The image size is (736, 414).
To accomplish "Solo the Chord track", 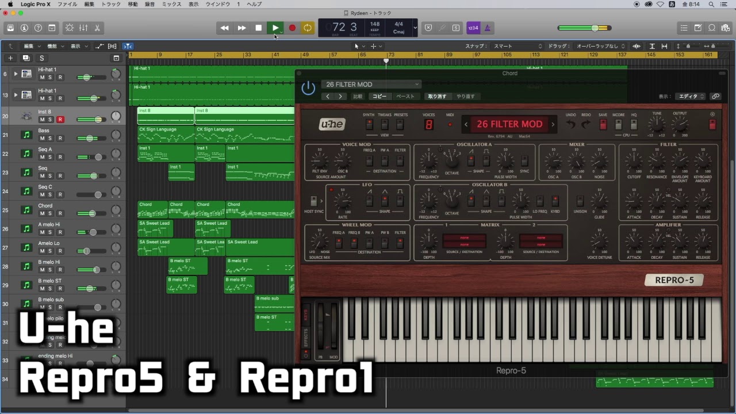I will point(50,214).
